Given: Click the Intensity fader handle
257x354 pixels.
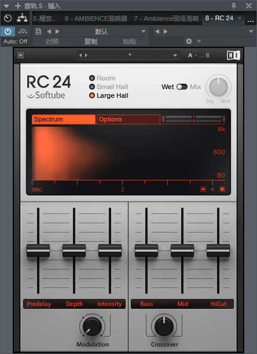Looking at the screenshot, I should [110, 250].
